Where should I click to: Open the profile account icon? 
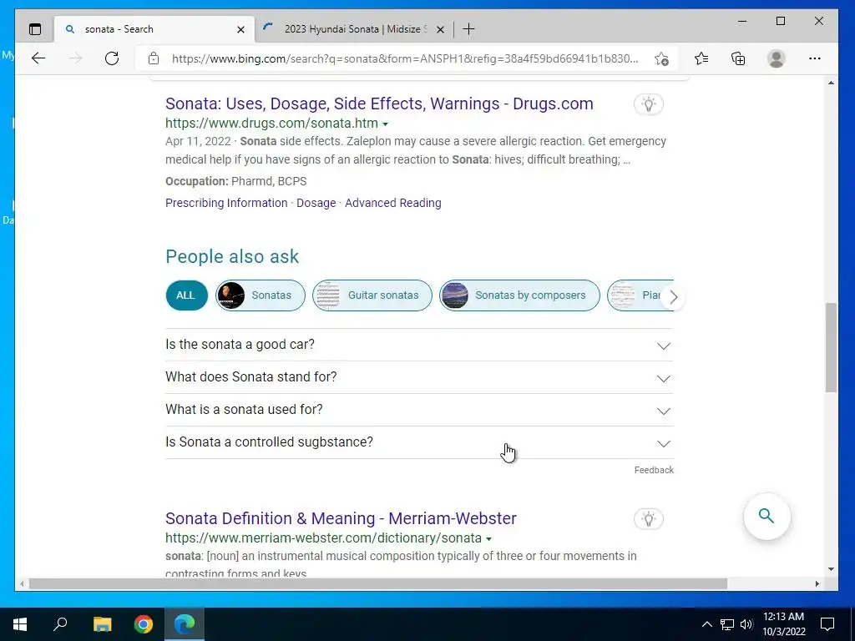tap(776, 58)
